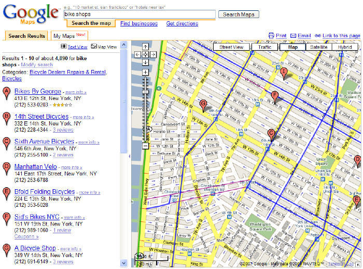Image resolution: width=363 pixels, height=269 pixels.
Task: Zoom out with the minus button
Action: (x=145, y=146)
